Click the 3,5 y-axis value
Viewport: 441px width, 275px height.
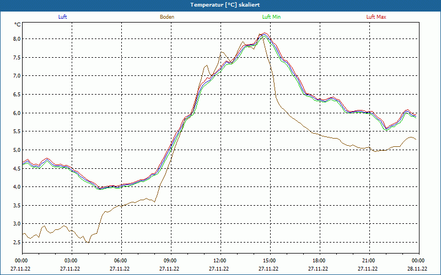(x=18, y=205)
